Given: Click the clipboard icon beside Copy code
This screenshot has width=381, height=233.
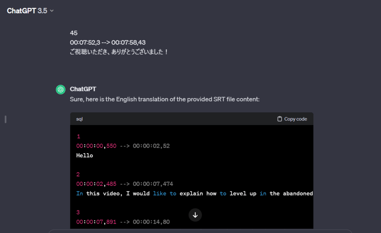Looking at the screenshot, I should (x=280, y=119).
